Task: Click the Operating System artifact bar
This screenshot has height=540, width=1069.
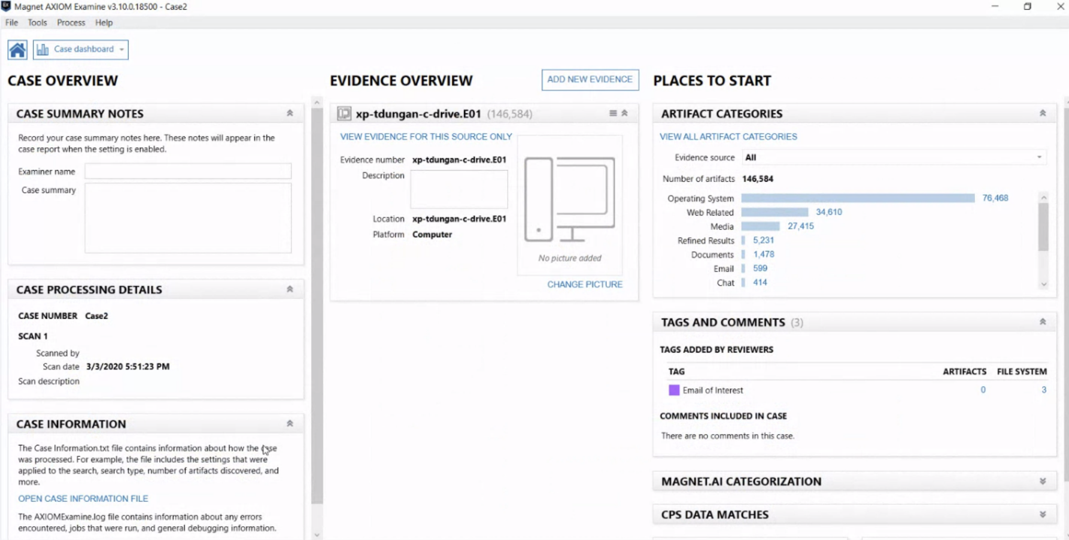Action: click(858, 198)
